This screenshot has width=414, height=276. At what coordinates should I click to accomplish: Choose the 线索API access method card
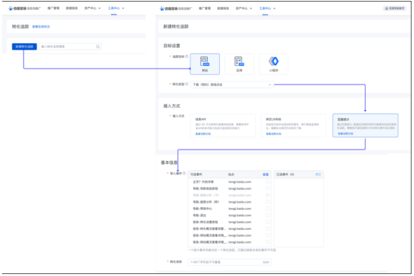pos(223,126)
